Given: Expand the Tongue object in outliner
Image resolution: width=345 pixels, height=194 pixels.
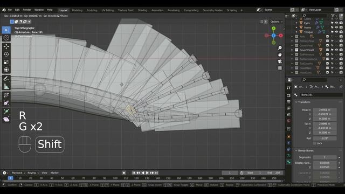Looking at the screenshot, I should point(296,32).
